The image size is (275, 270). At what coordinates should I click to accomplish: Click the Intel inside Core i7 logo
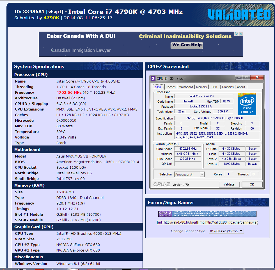247,104
